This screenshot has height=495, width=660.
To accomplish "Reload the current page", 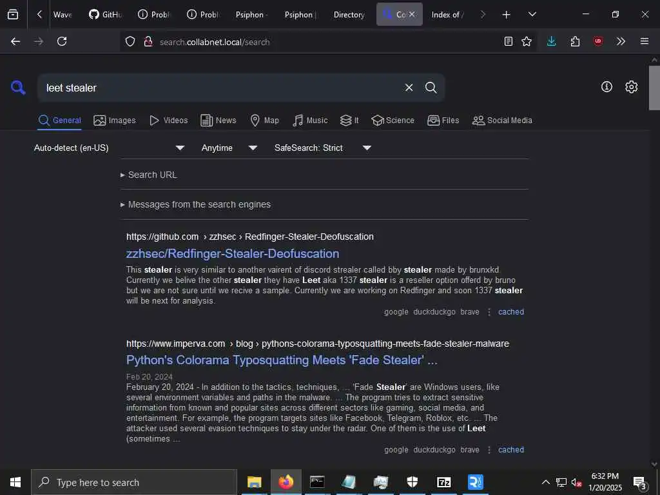I will click(62, 41).
